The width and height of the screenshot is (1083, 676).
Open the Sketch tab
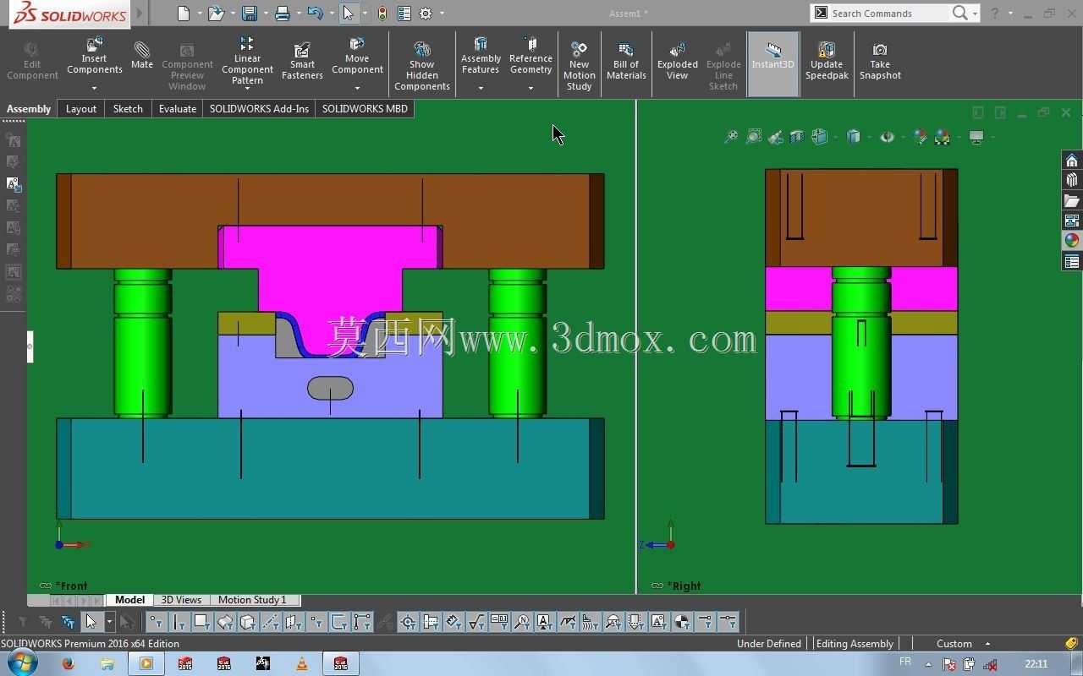pos(128,108)
